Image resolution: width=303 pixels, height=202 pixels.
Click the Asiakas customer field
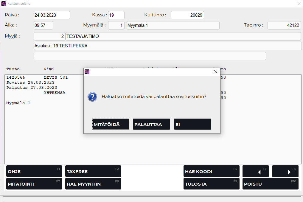167,46
